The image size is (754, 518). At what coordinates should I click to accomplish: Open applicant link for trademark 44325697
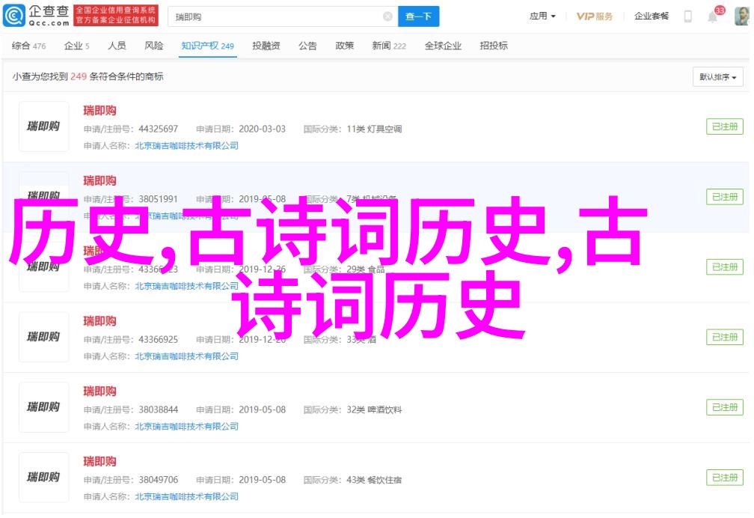[186, 146]
